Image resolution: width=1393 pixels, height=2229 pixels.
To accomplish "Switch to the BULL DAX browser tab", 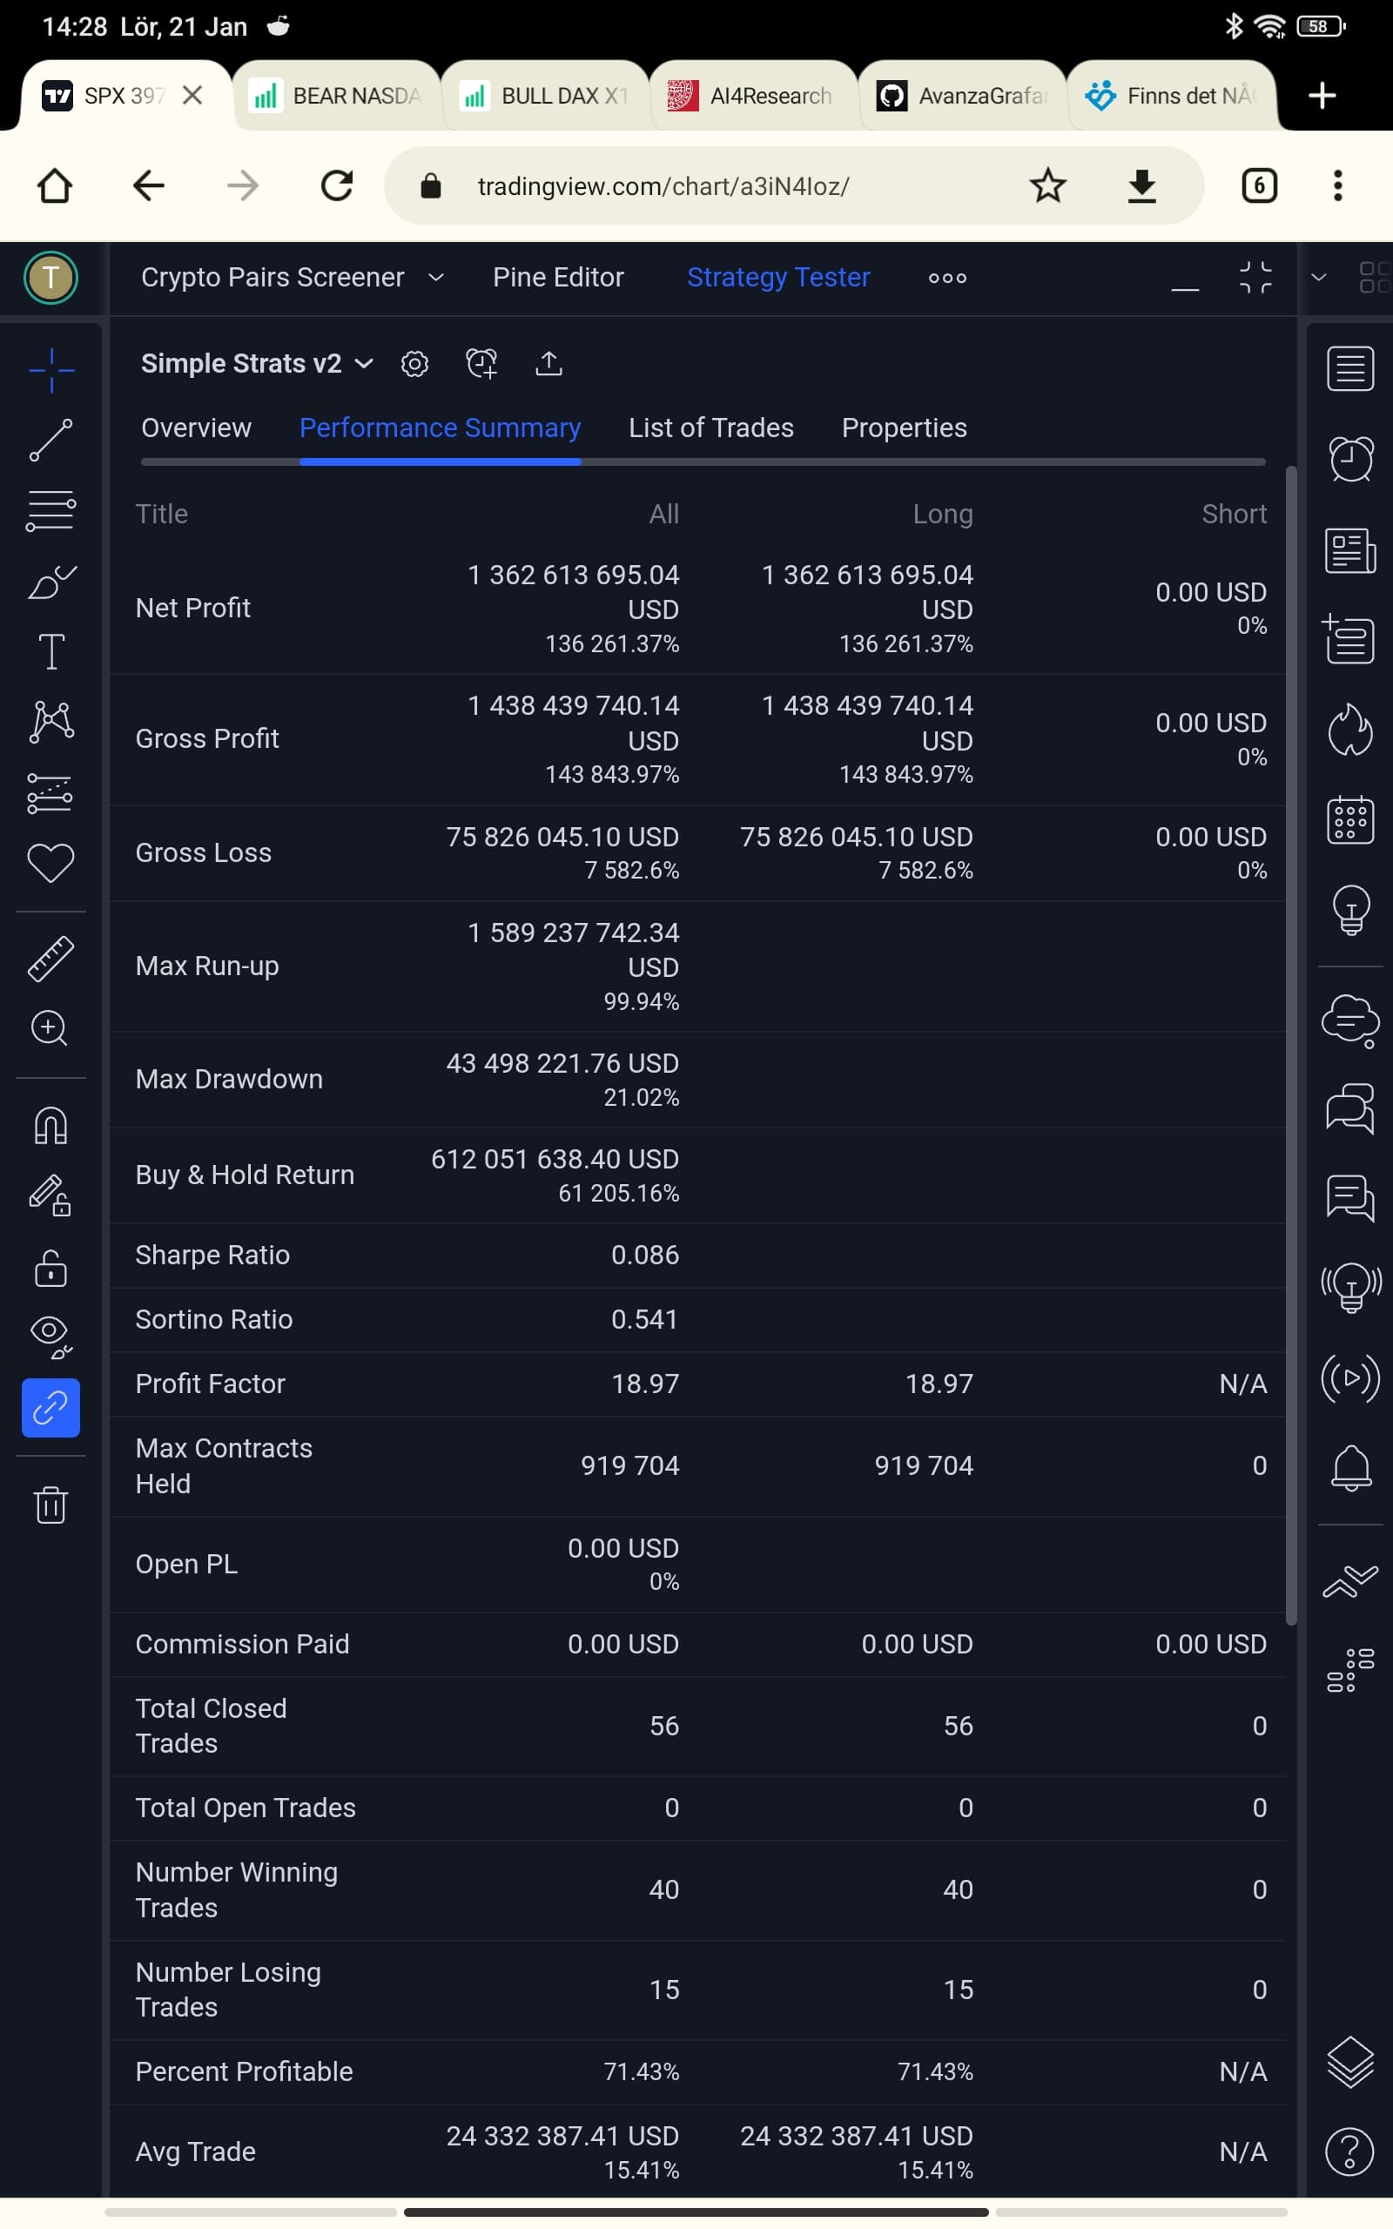I will (x=545, y=96).
